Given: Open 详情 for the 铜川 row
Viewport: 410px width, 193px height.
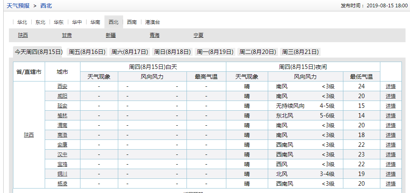Looking at the screenshot, I should tap(390, 174).
